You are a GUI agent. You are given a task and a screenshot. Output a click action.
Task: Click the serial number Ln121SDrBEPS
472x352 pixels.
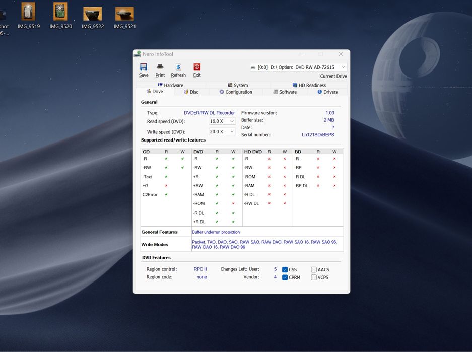click(x=318, y=135)
